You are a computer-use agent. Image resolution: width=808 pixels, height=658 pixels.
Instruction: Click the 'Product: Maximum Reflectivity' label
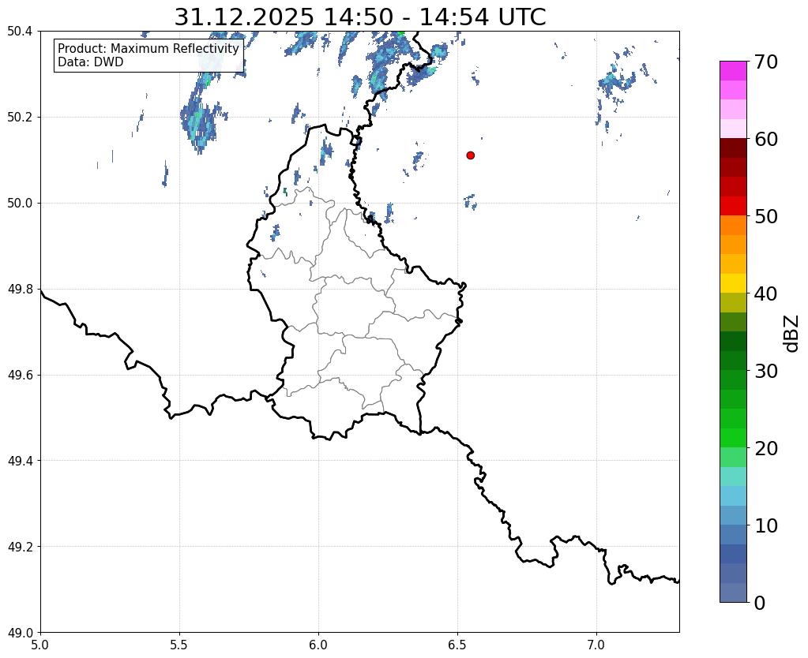148,48
